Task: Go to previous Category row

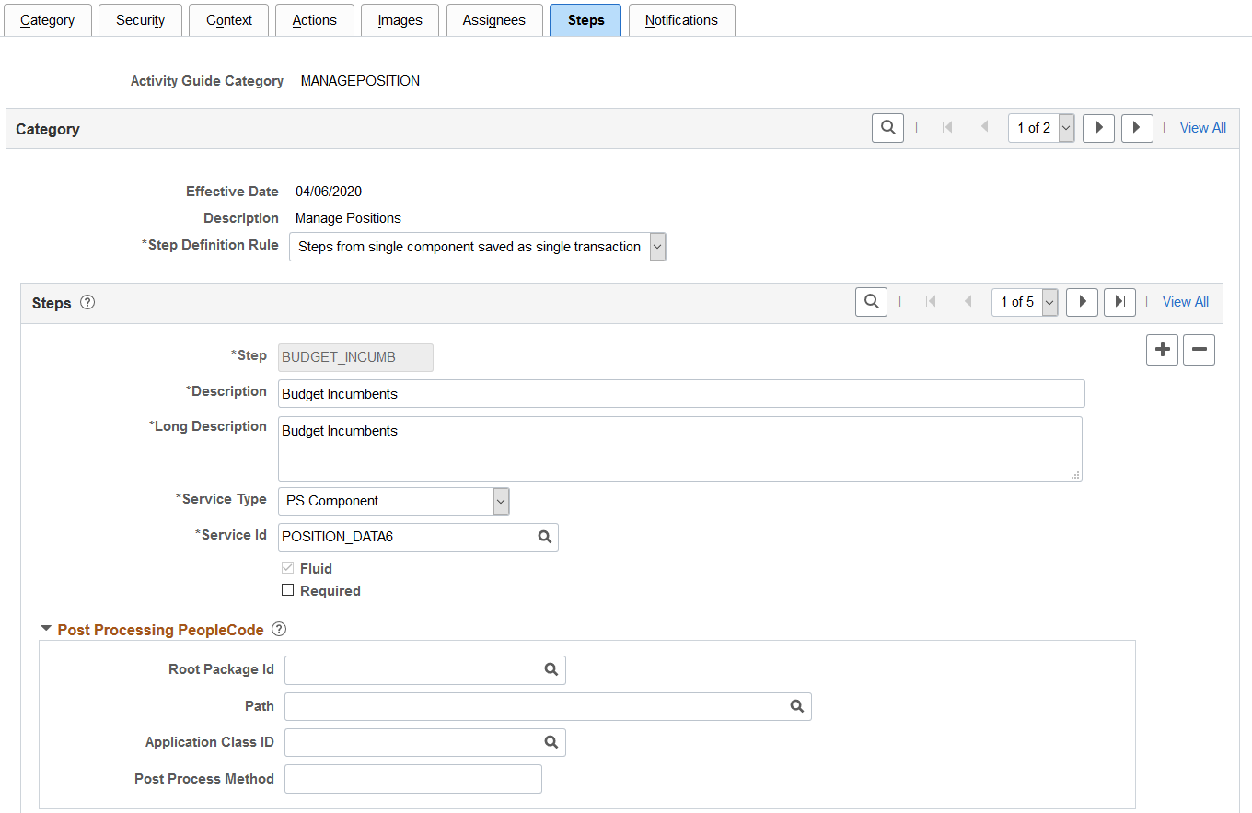Action: click(984, 128)
